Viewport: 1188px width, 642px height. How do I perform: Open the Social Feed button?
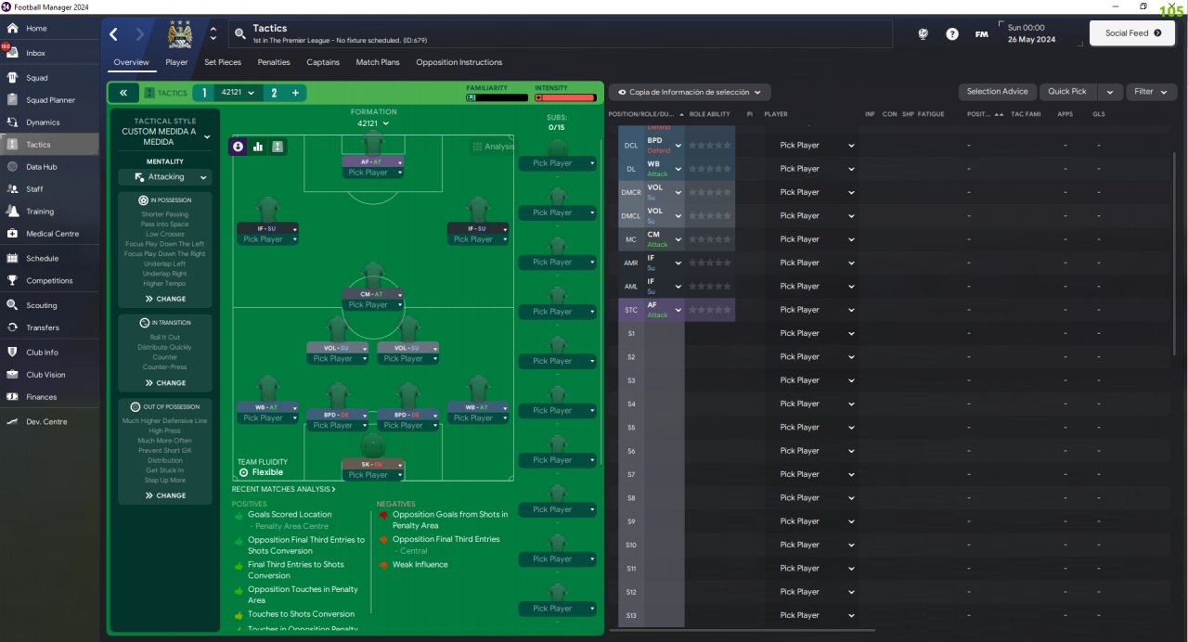(x=1132, y=33)
